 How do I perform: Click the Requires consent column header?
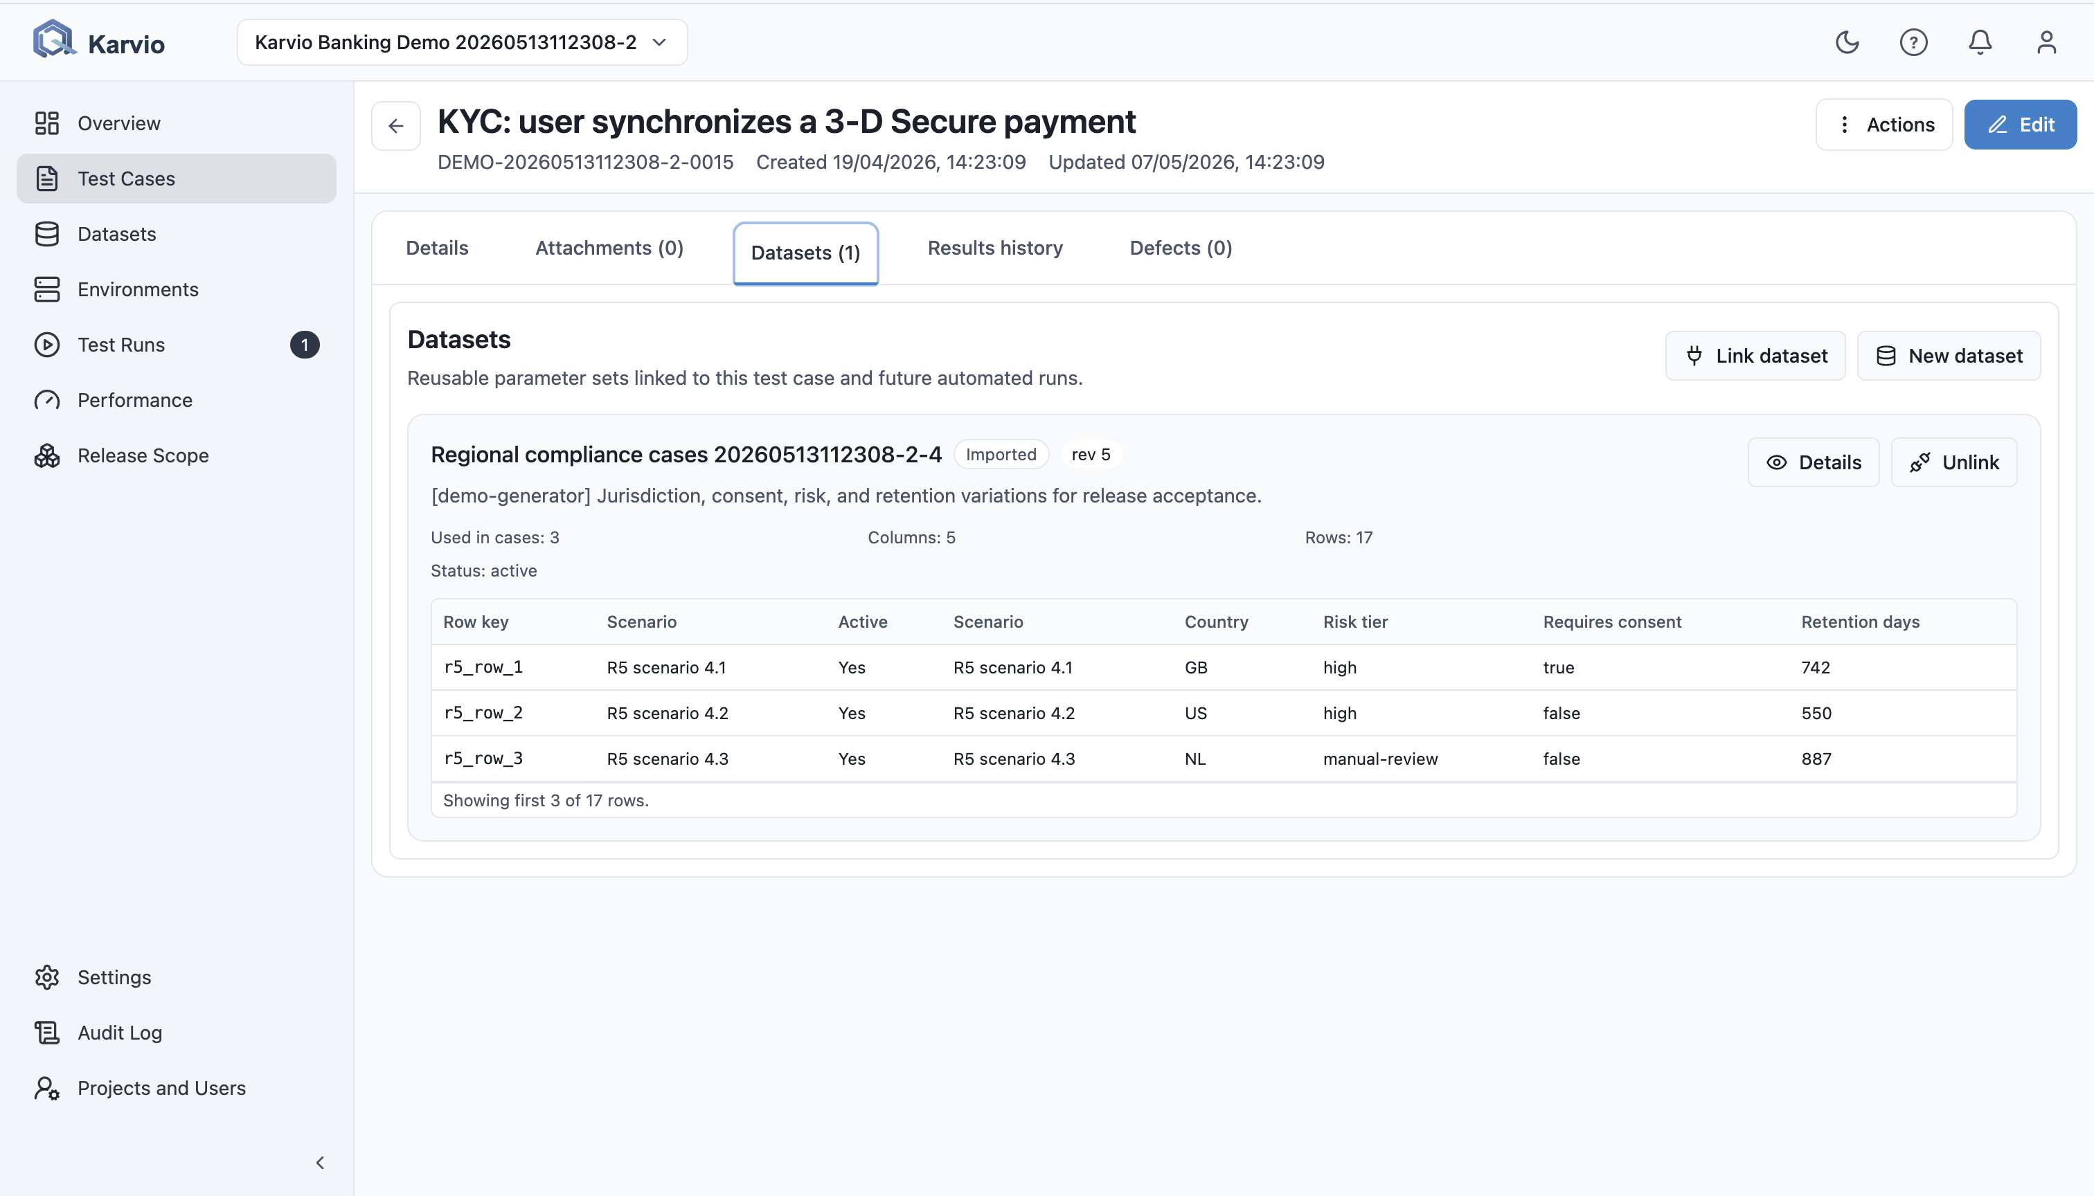(x=1611, y=622)
